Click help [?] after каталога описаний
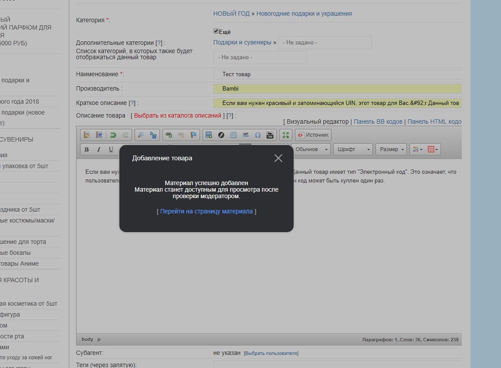The width and height of the screenshot is (501, 368). point(230,116)
